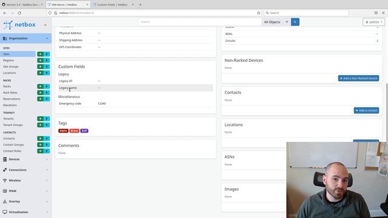Import Tenants with cyan button

(47, 119)
